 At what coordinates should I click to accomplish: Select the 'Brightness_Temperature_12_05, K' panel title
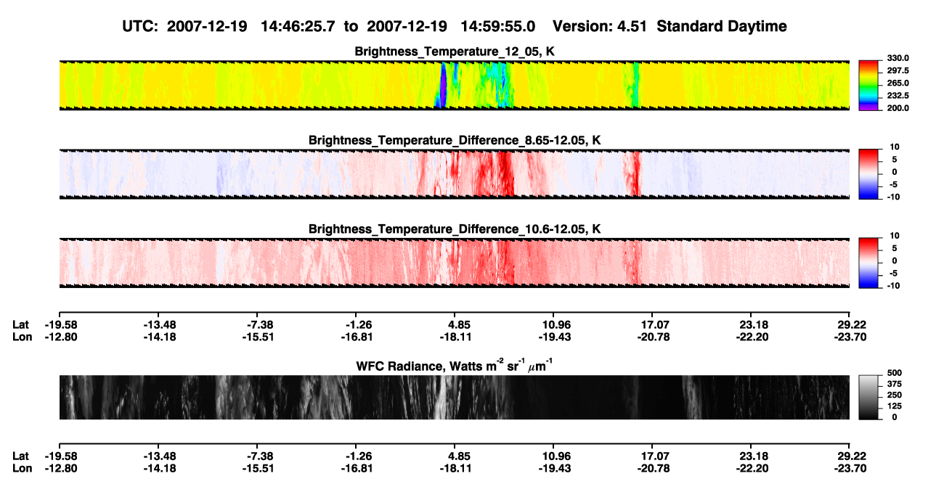pos(455,52)
